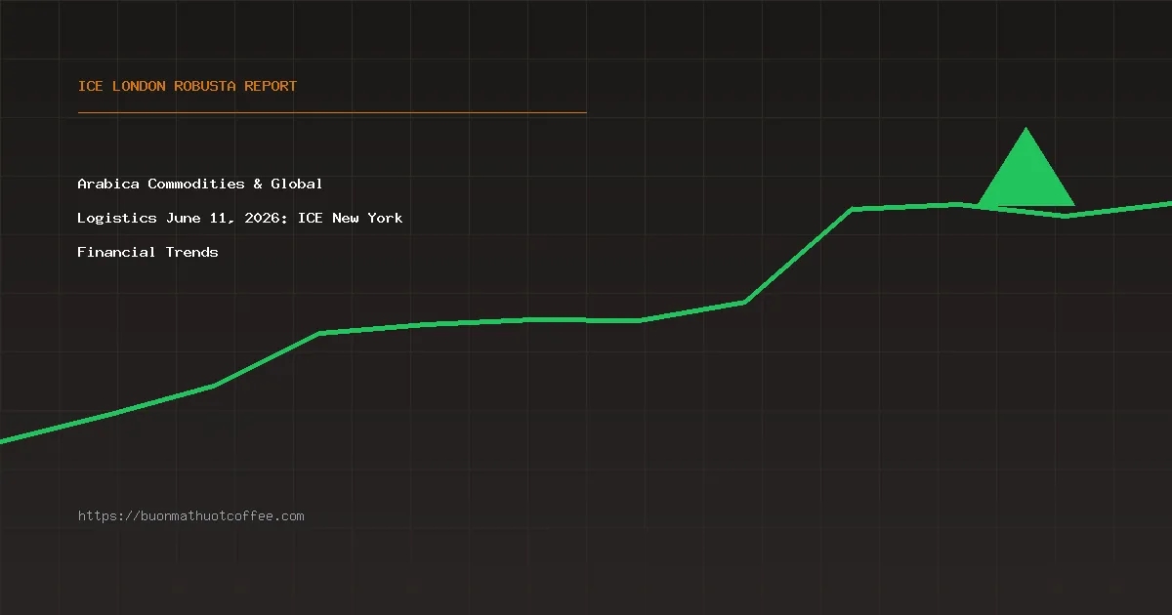
Task: Click the "Arabica Commodities & Global" title line
Action: click(x=200, y=184)
